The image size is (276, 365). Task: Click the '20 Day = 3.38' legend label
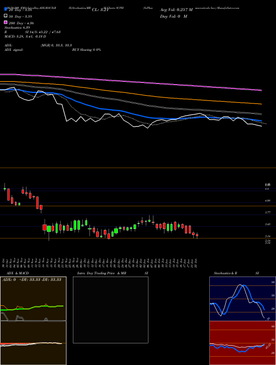coord(20,10)
